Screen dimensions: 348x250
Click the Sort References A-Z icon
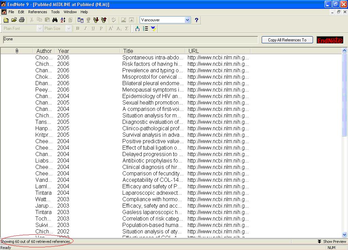click(63, 20)
